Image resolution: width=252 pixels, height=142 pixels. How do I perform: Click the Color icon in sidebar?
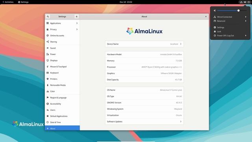[x=48, y=91]
